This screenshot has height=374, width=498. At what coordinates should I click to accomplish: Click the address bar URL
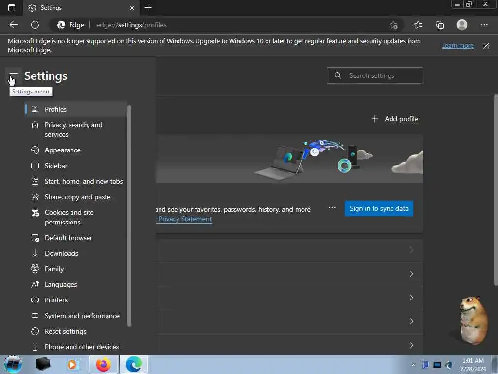(x=131, y=25)
